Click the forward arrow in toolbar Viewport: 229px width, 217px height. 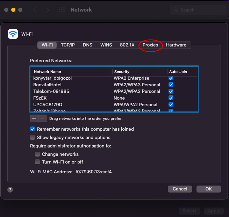tap(48, 10)
